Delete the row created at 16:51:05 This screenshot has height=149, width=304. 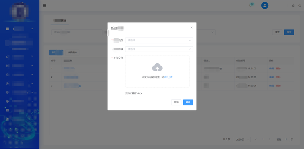click(278, 69)
